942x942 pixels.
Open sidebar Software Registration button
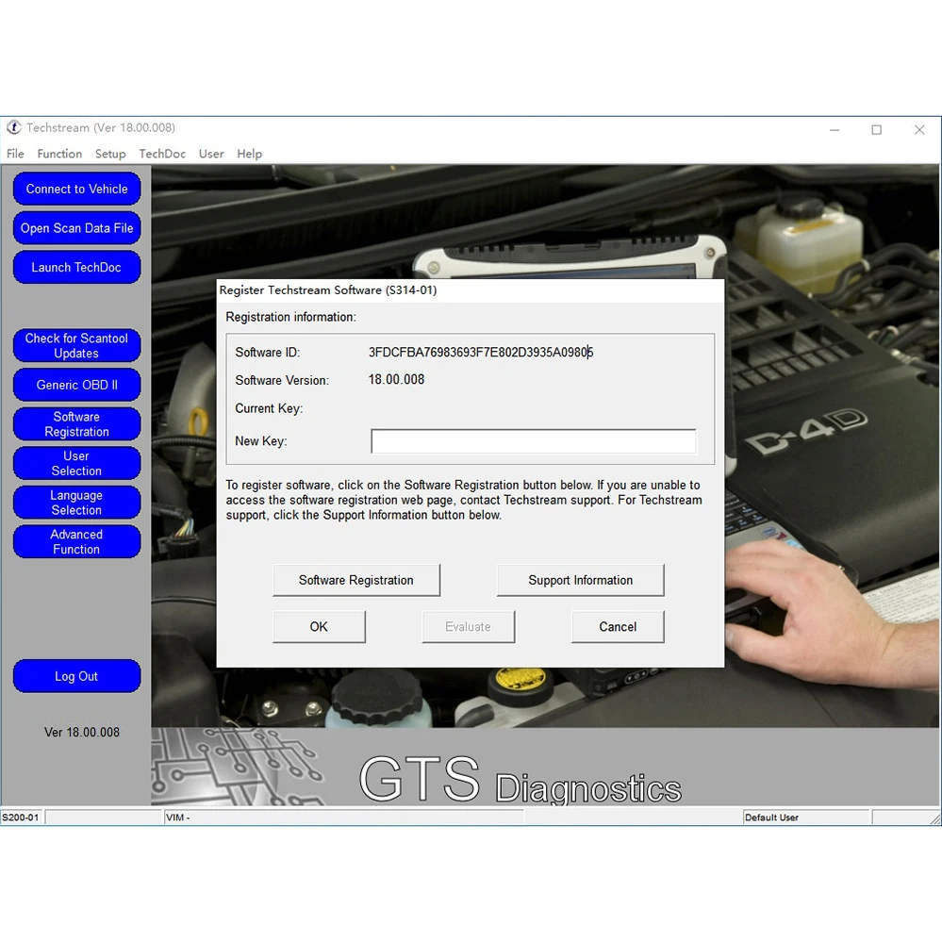77,424
